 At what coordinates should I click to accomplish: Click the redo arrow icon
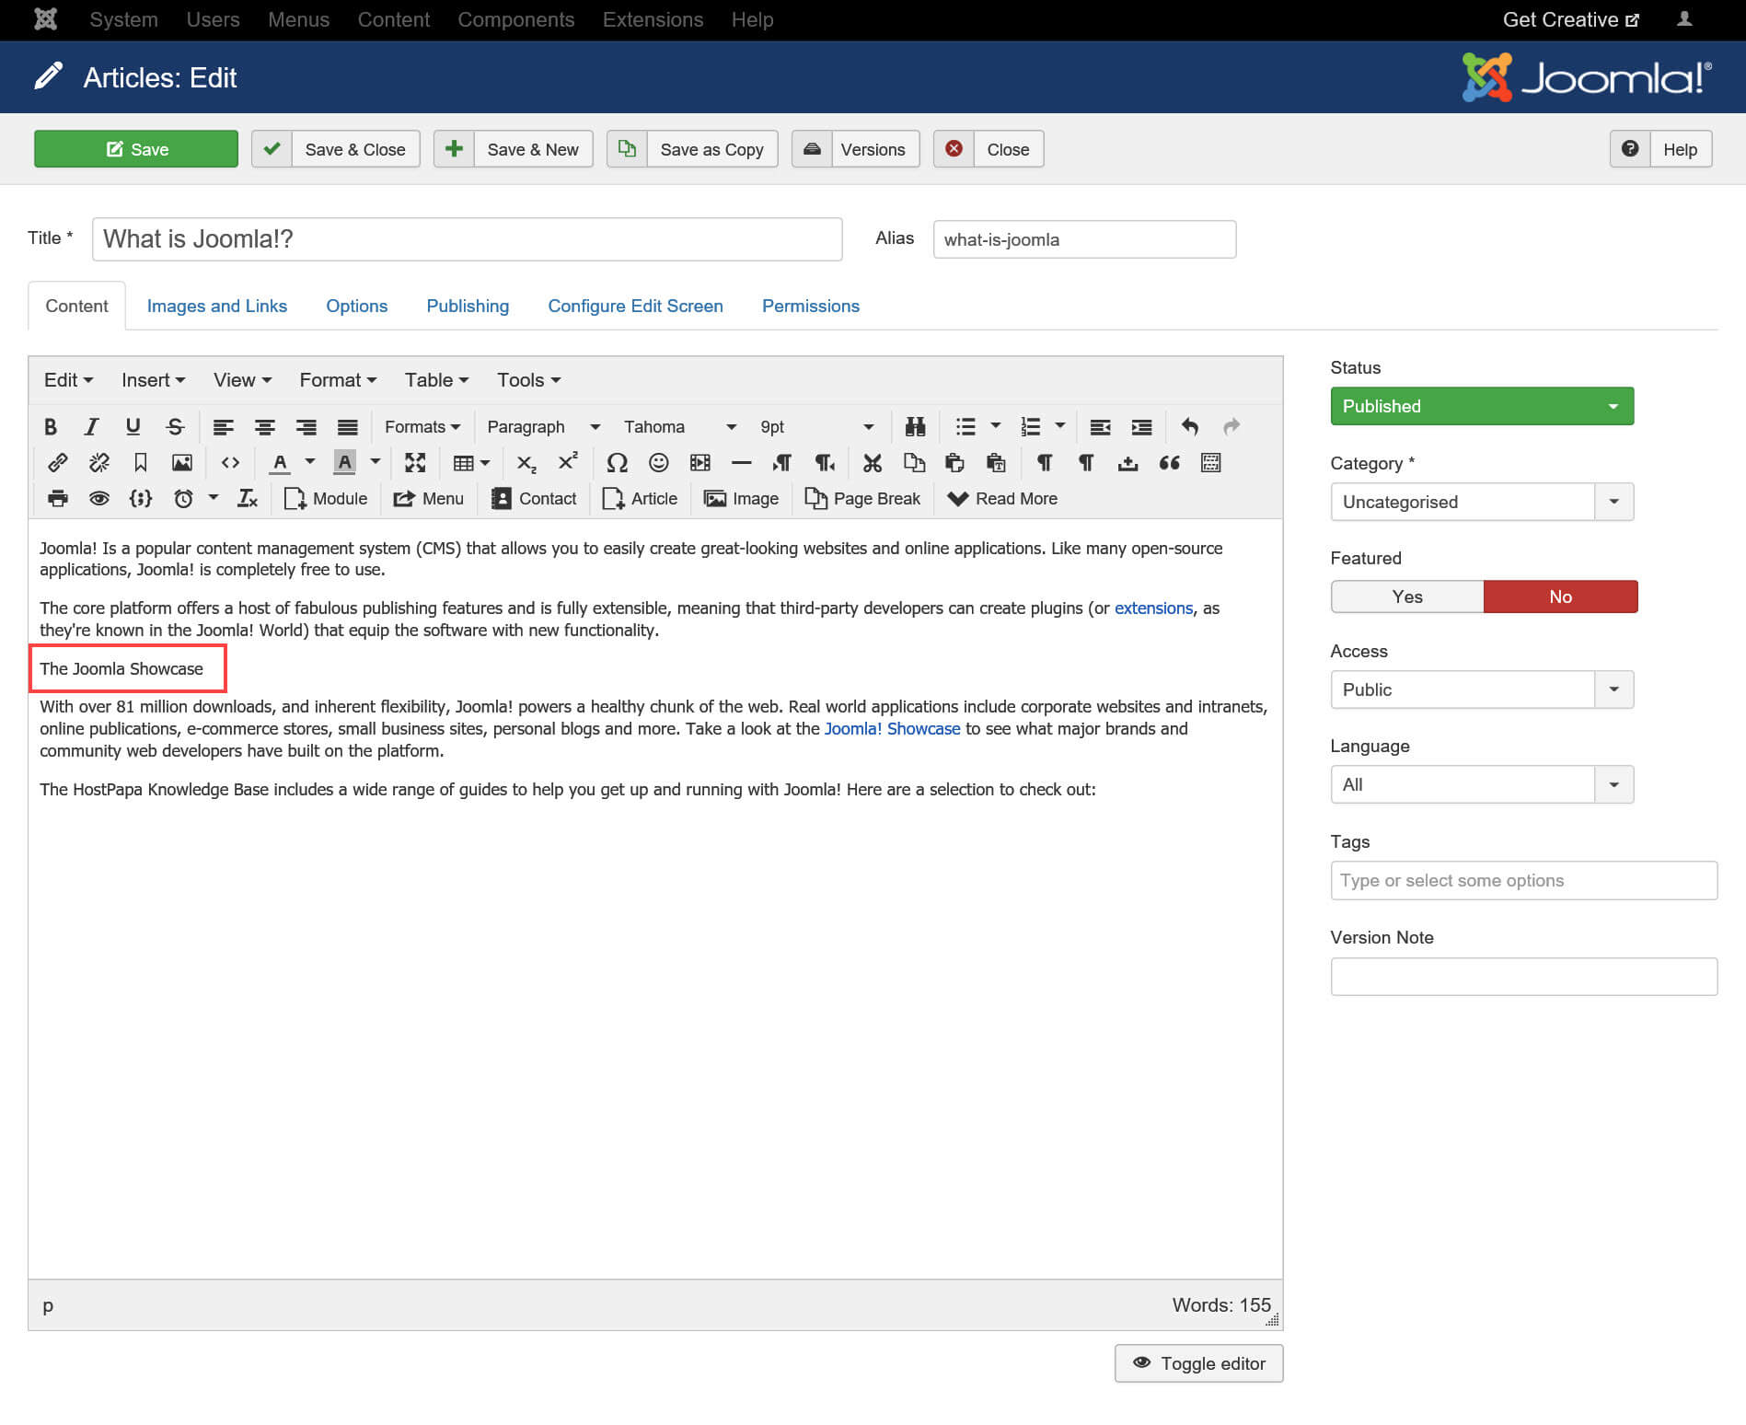pos(1231,426)
